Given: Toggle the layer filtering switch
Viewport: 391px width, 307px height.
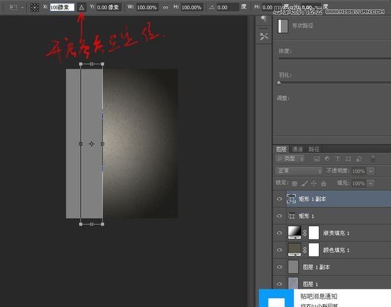Looking at the screenshot, I should point(373,159).
